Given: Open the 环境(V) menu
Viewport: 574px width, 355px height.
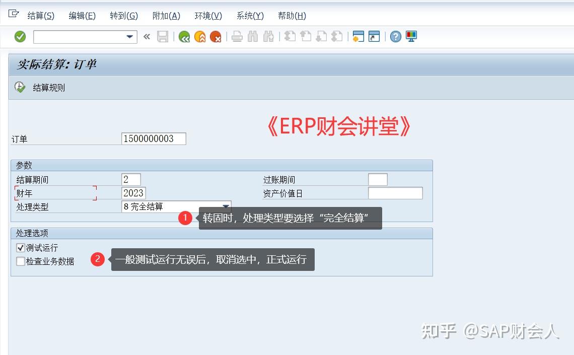Looking at the screenshot, I should point(207,16).
